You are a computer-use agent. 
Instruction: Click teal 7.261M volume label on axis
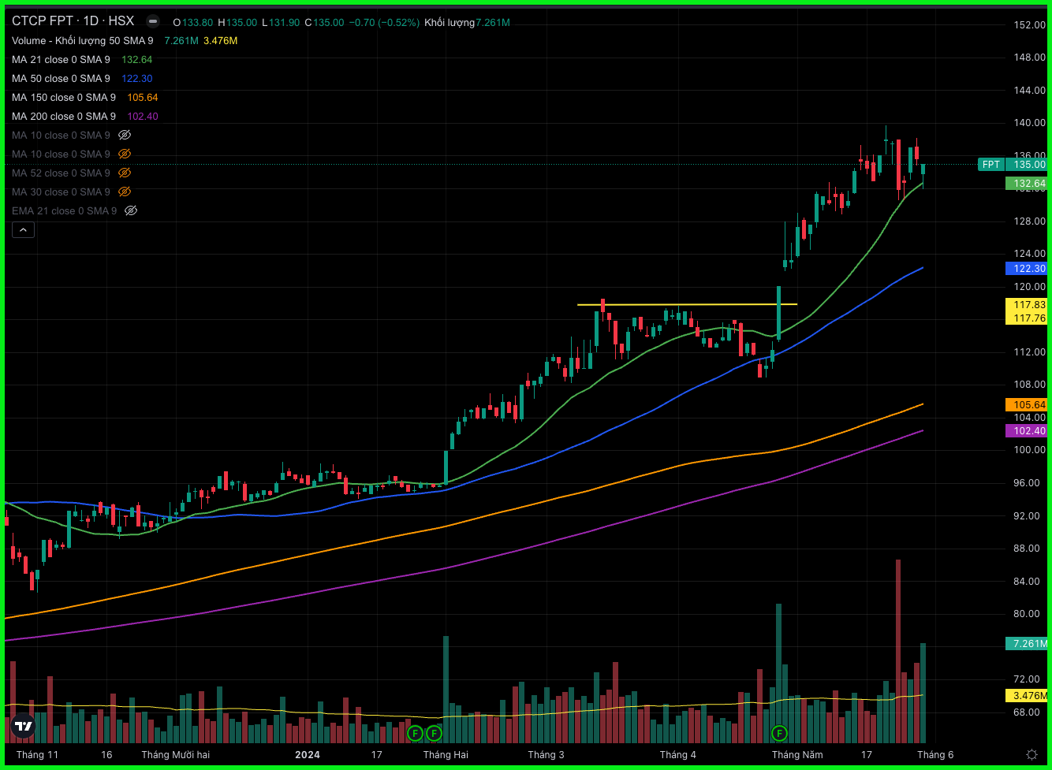tap(1028, 644)
